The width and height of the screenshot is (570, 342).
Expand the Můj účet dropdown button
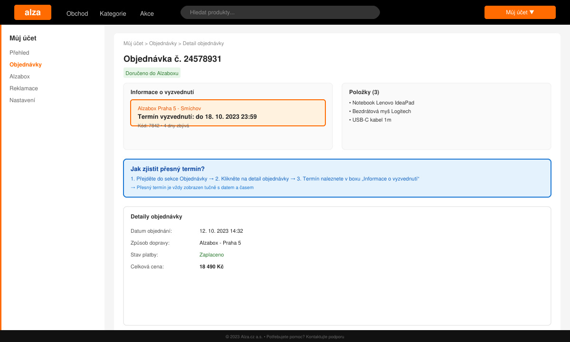click(x=520, y=12)
